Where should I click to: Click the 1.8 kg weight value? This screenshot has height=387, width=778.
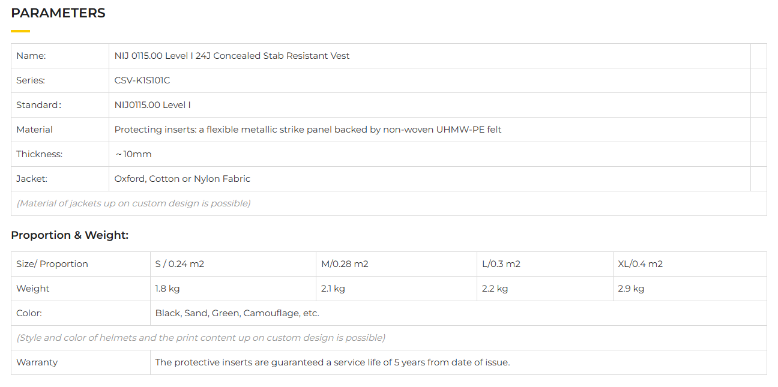click(x=167, y=289)
